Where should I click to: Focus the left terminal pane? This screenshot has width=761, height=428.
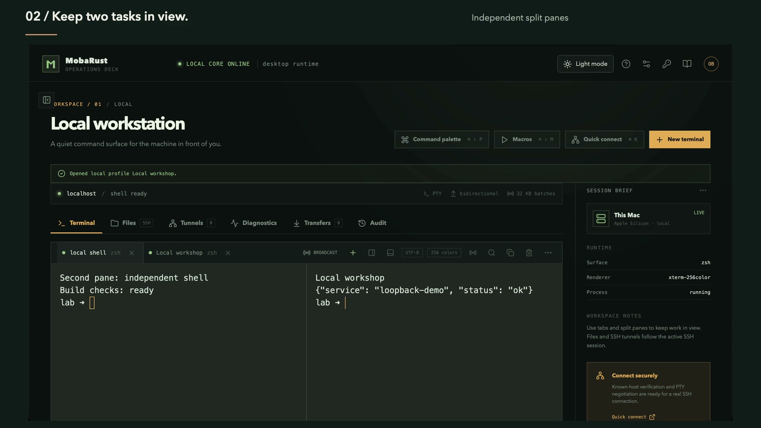(178, 342)
